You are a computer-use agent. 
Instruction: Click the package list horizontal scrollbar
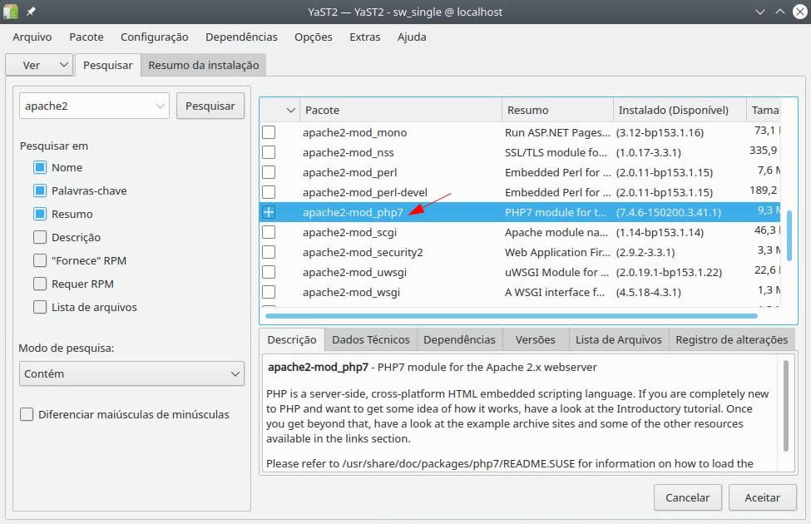511,316
